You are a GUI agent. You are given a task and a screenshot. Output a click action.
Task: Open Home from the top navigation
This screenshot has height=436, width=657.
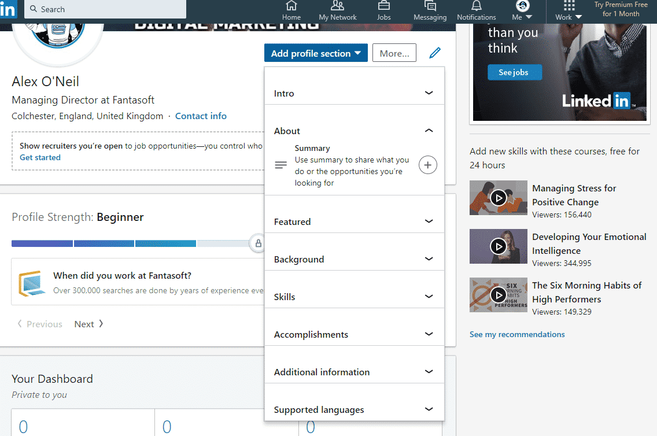click(291, 11)
